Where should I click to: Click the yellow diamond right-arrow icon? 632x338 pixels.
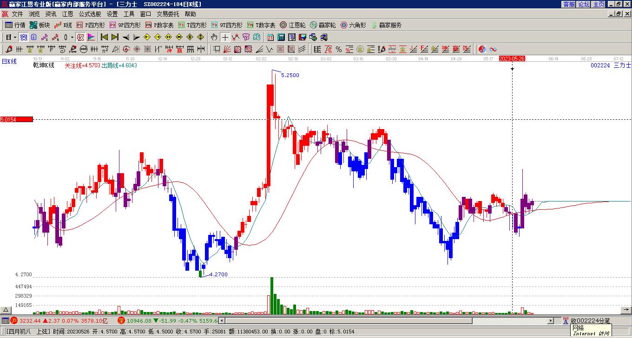click(158, 37)
